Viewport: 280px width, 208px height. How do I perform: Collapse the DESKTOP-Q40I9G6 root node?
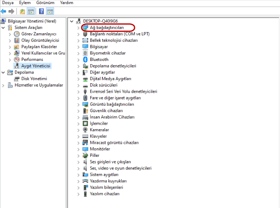(x=72, y=21)
